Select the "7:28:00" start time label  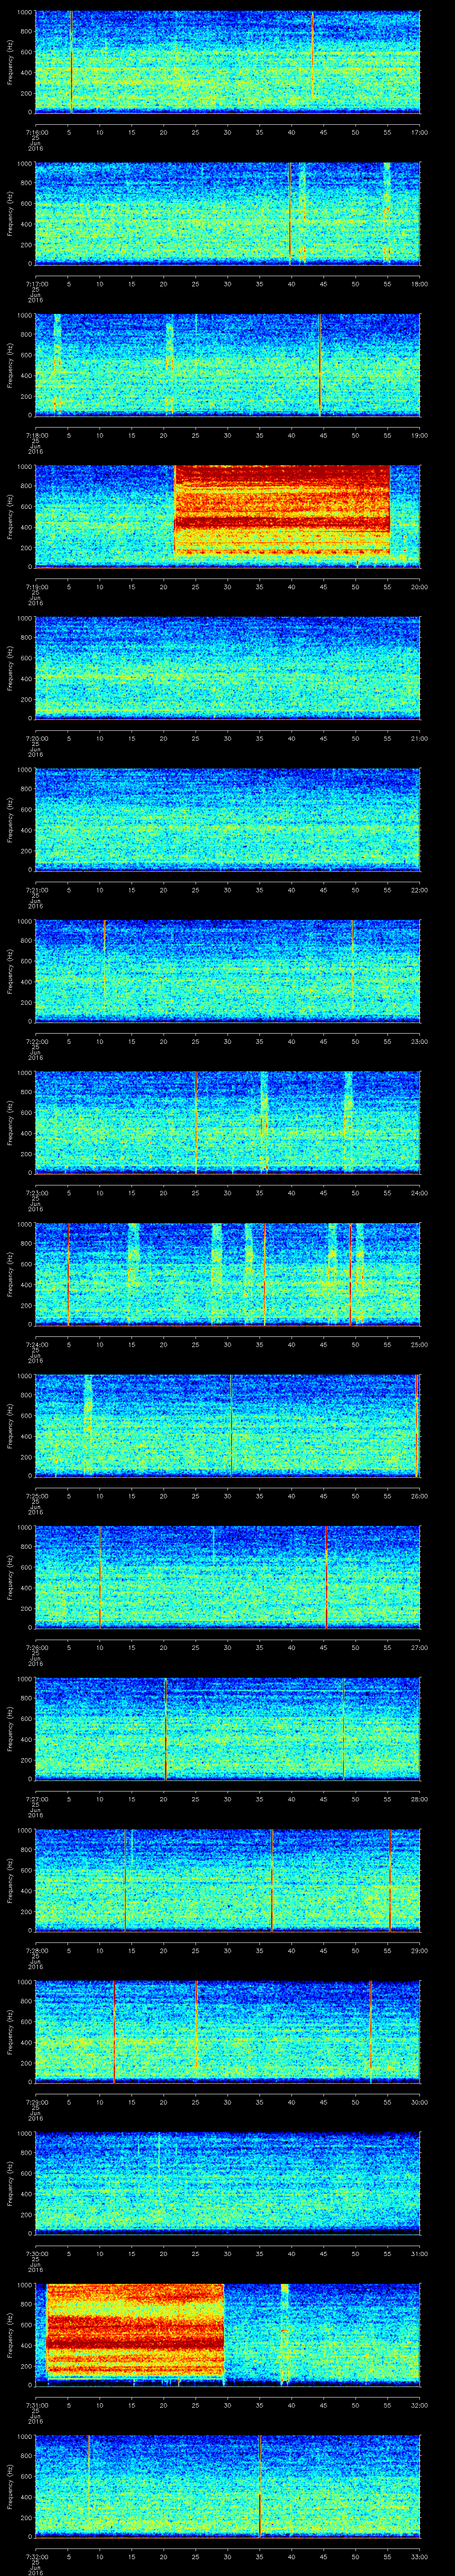pos(37,1951)
